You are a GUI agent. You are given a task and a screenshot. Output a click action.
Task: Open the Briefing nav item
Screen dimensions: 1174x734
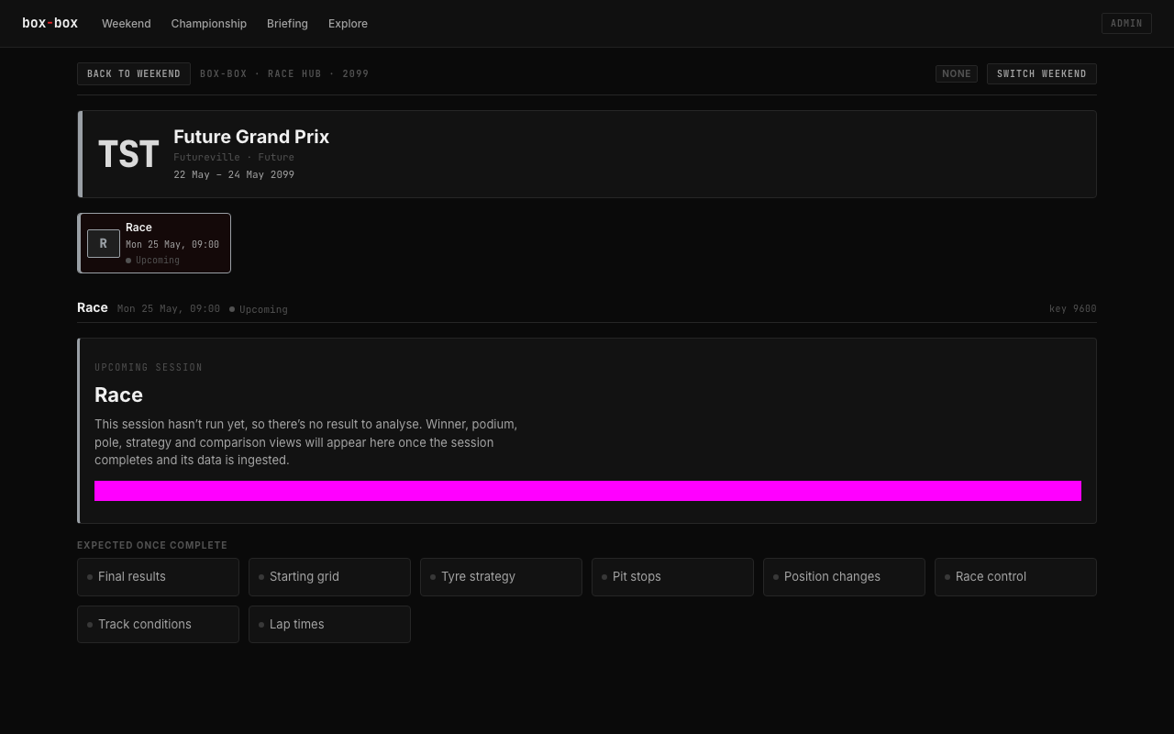tap(287, 24)
